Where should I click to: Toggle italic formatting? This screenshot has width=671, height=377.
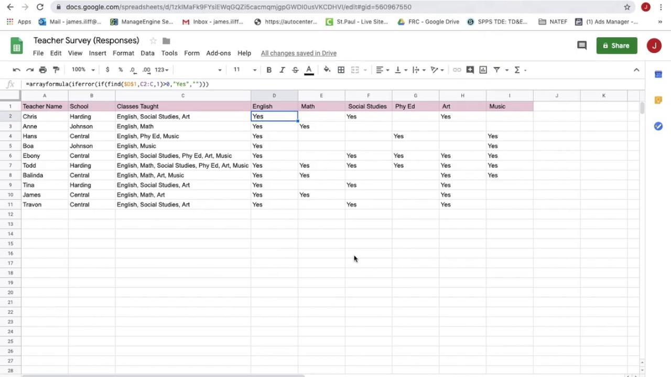click(x=282, y=70)
